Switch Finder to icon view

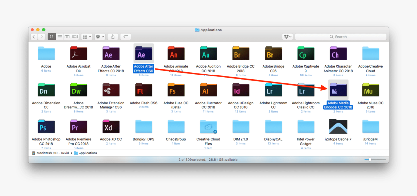tap(51, 37)
